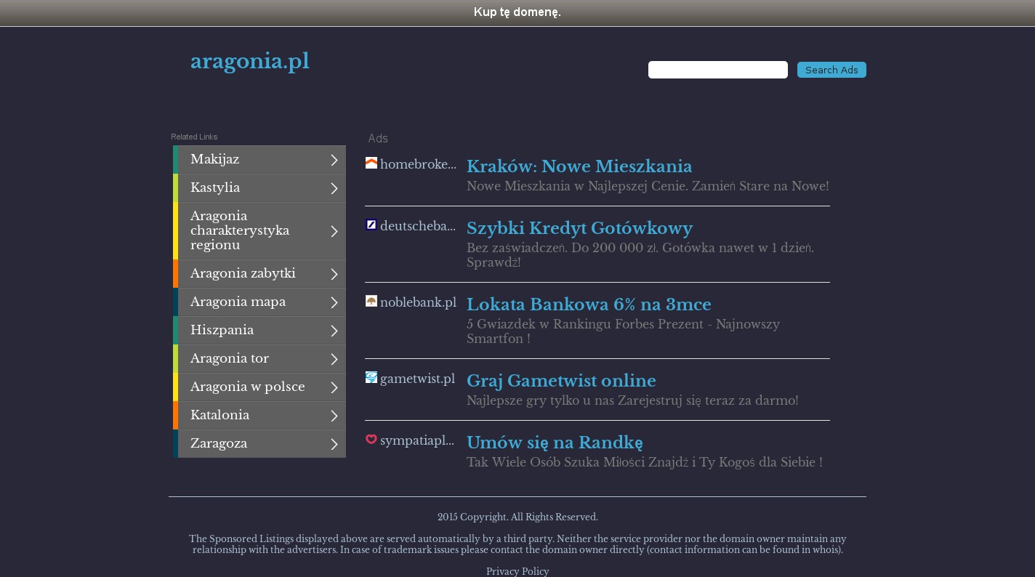Click the arrow next to Zaragoza
This screenshot has width=1035, height=577.
point(334,444)
